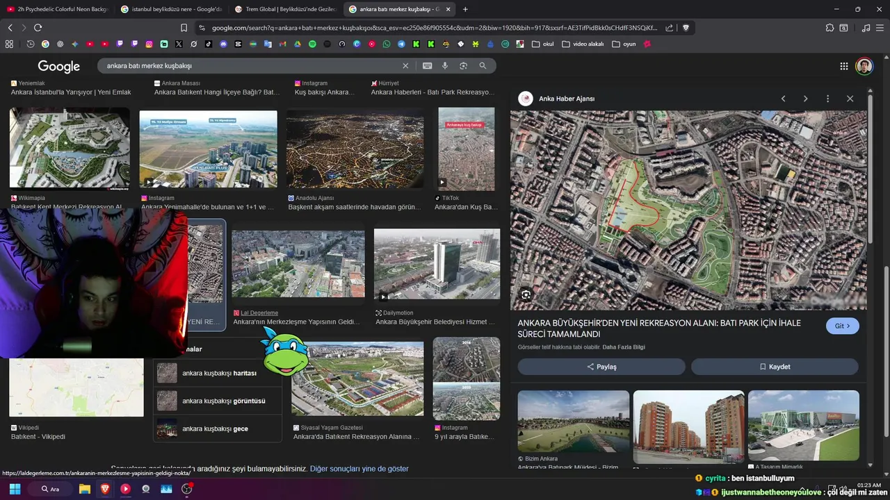Open the on-screen keyboard input tool
Screen dimensions: 890x500
[x=427, y=65]
